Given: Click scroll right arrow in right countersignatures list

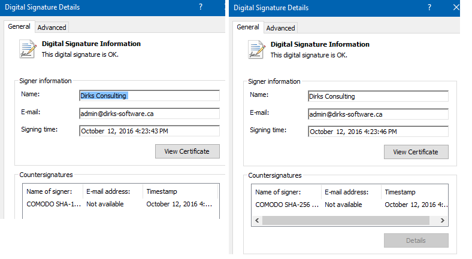Looking at the screenshot, I should pos(443,220).
